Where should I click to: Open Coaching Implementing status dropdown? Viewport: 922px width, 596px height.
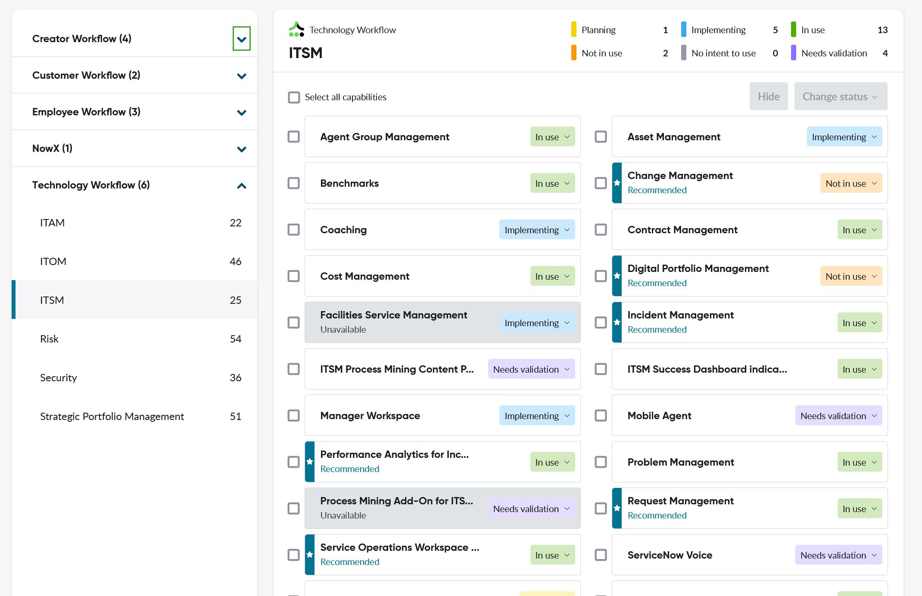[537, 230]
